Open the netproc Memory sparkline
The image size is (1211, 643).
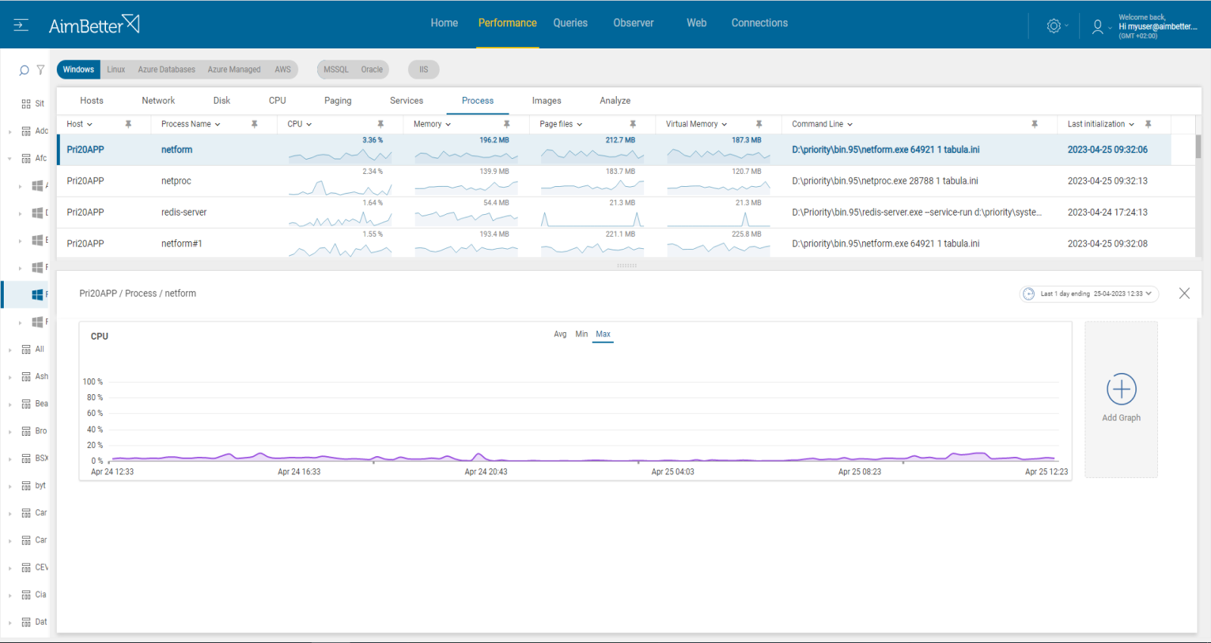tap(466, 187)
